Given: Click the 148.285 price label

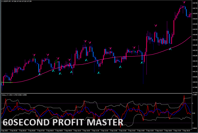Looking at the screenshot, I should (x=195, y=56).
